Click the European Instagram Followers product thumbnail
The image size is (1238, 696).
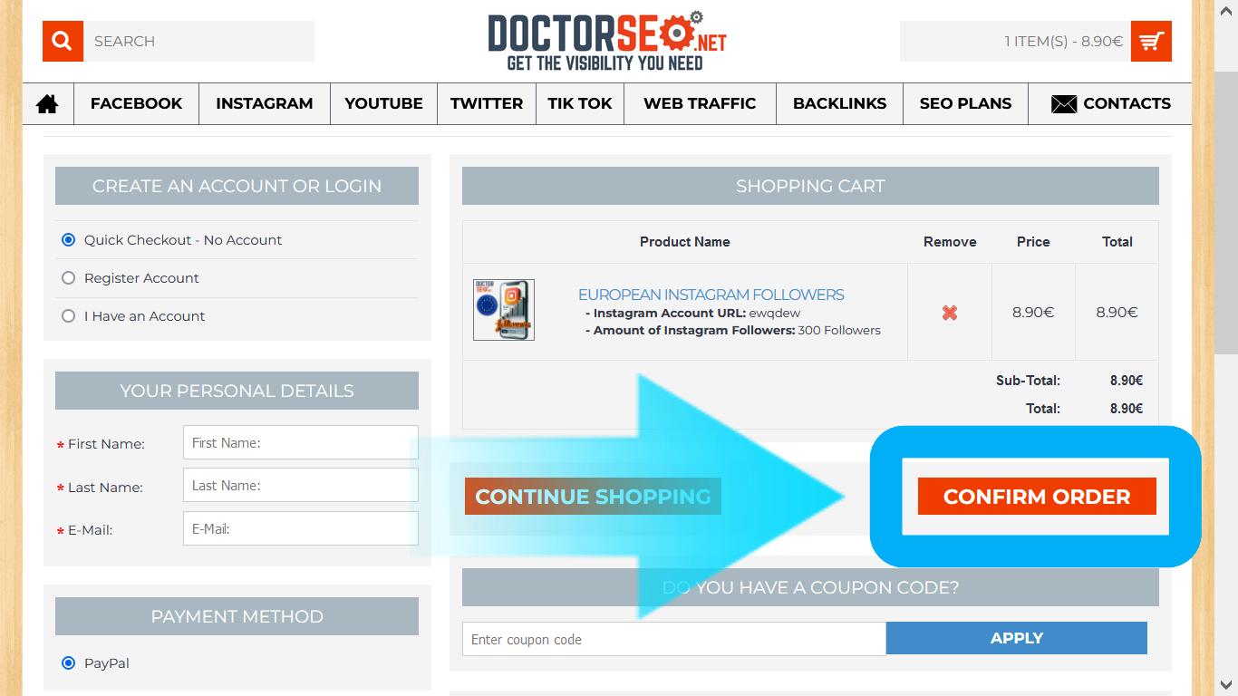[x=504, y=310]
